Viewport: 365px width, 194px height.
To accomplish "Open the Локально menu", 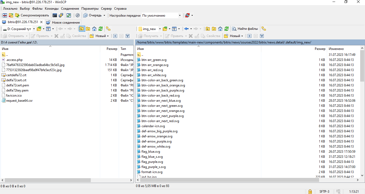I will pos(10,9).
